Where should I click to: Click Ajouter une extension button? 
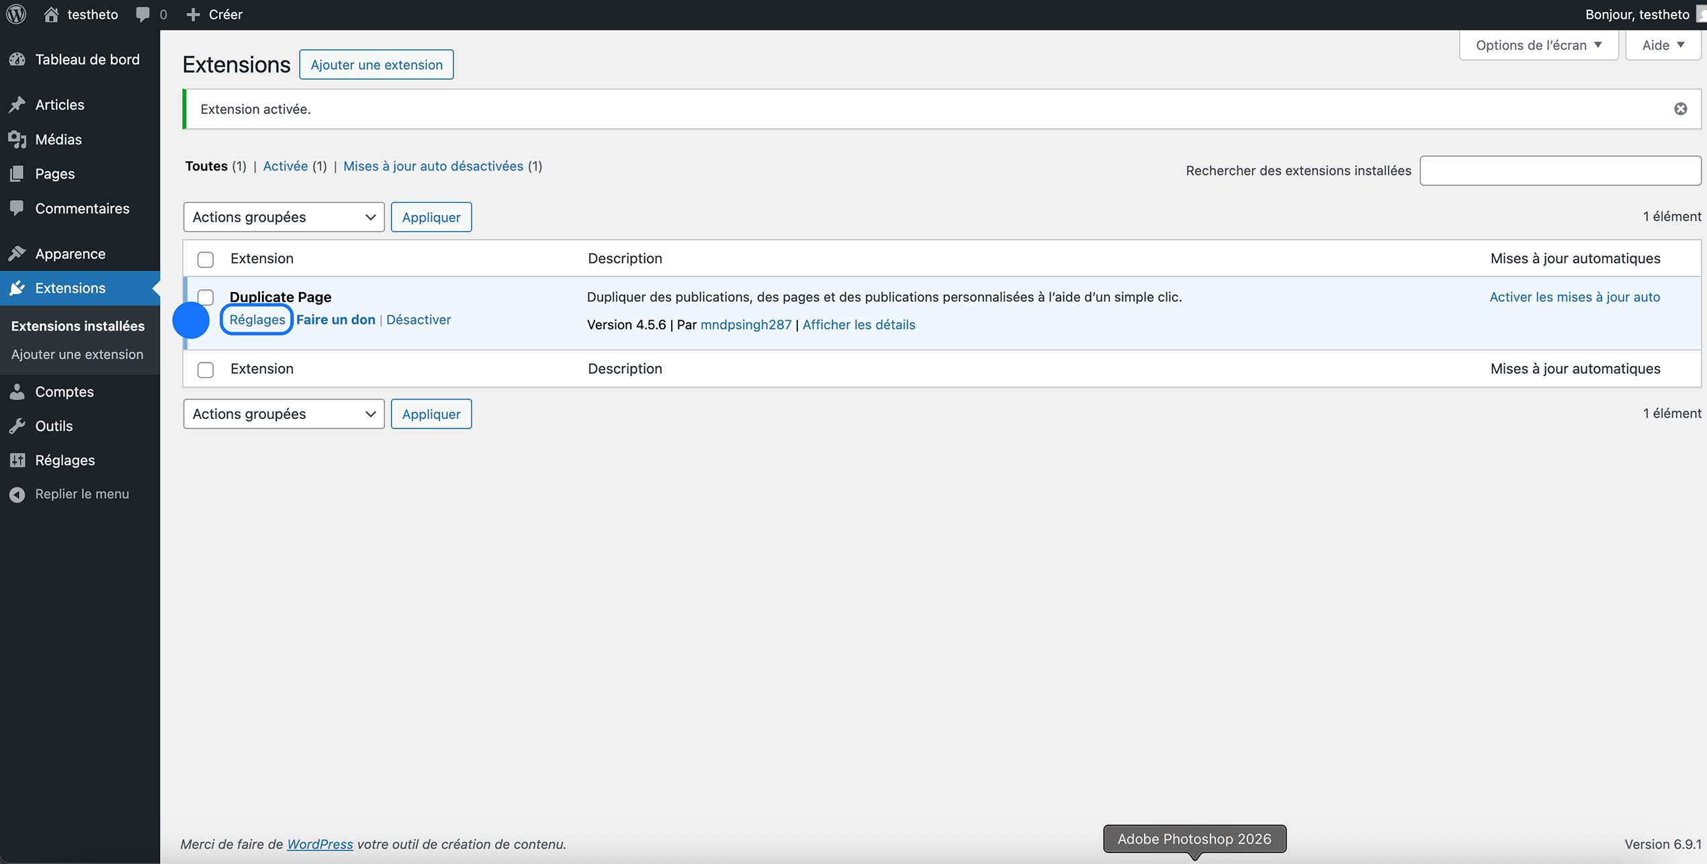[x=376, y=64]
